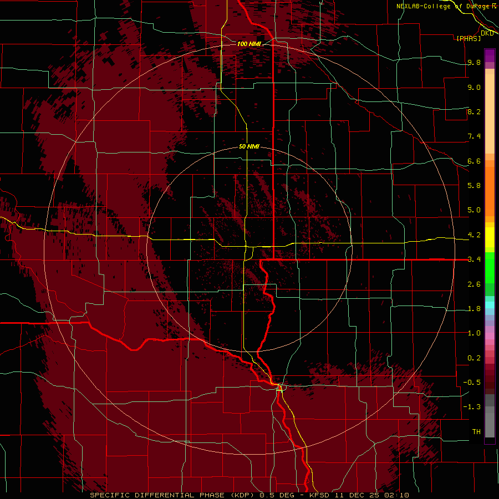Click the pink segment of the color bar
Viewport: 499px width, 499px height.
point(490,336)
